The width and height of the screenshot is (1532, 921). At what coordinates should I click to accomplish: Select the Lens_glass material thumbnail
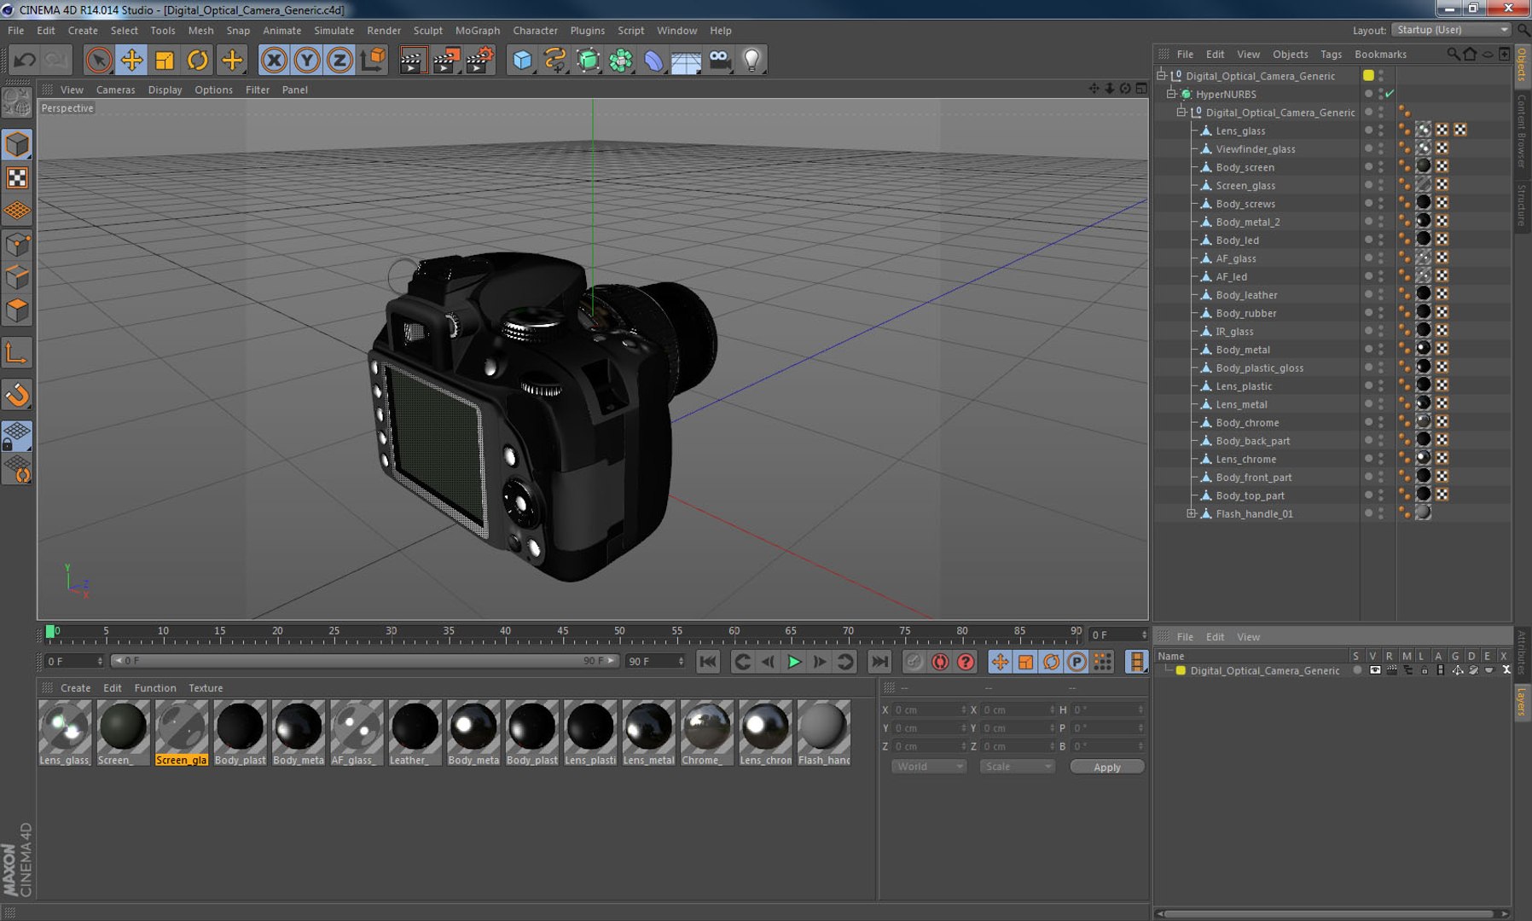[65, 733]
